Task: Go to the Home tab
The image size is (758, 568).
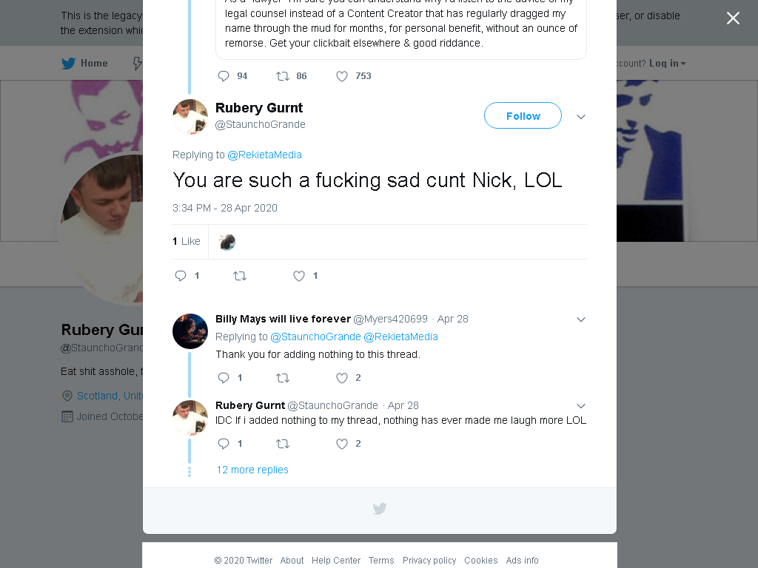Action: (84, 64)
